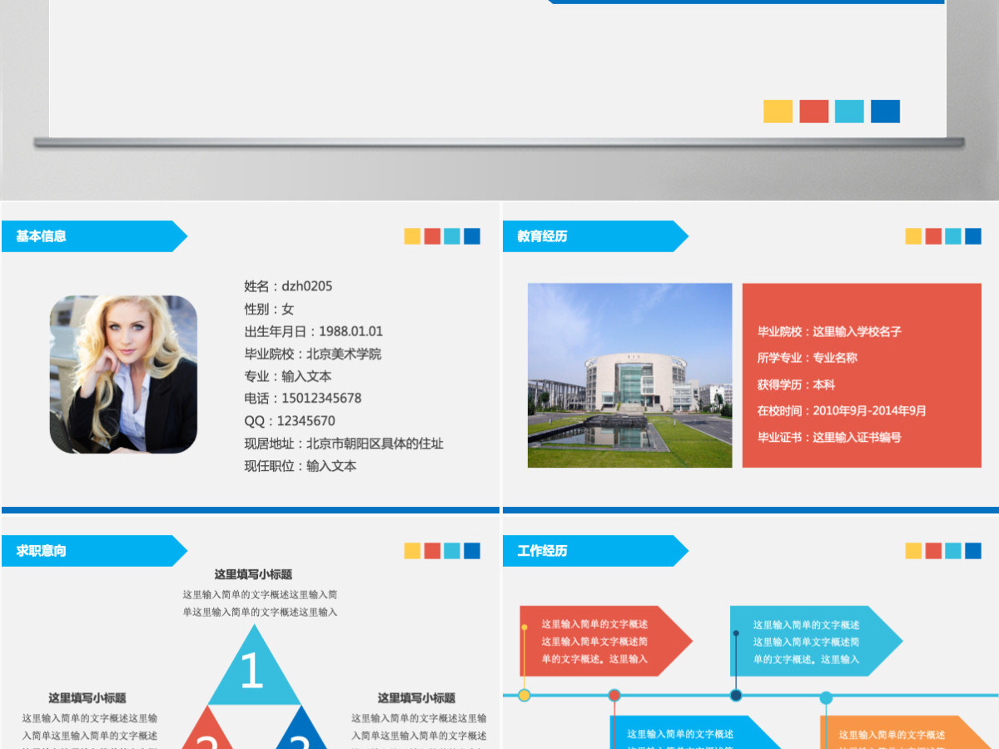Click the dark blue square on the top slide
Screen dimensions: 999x749
coord(885,112)
